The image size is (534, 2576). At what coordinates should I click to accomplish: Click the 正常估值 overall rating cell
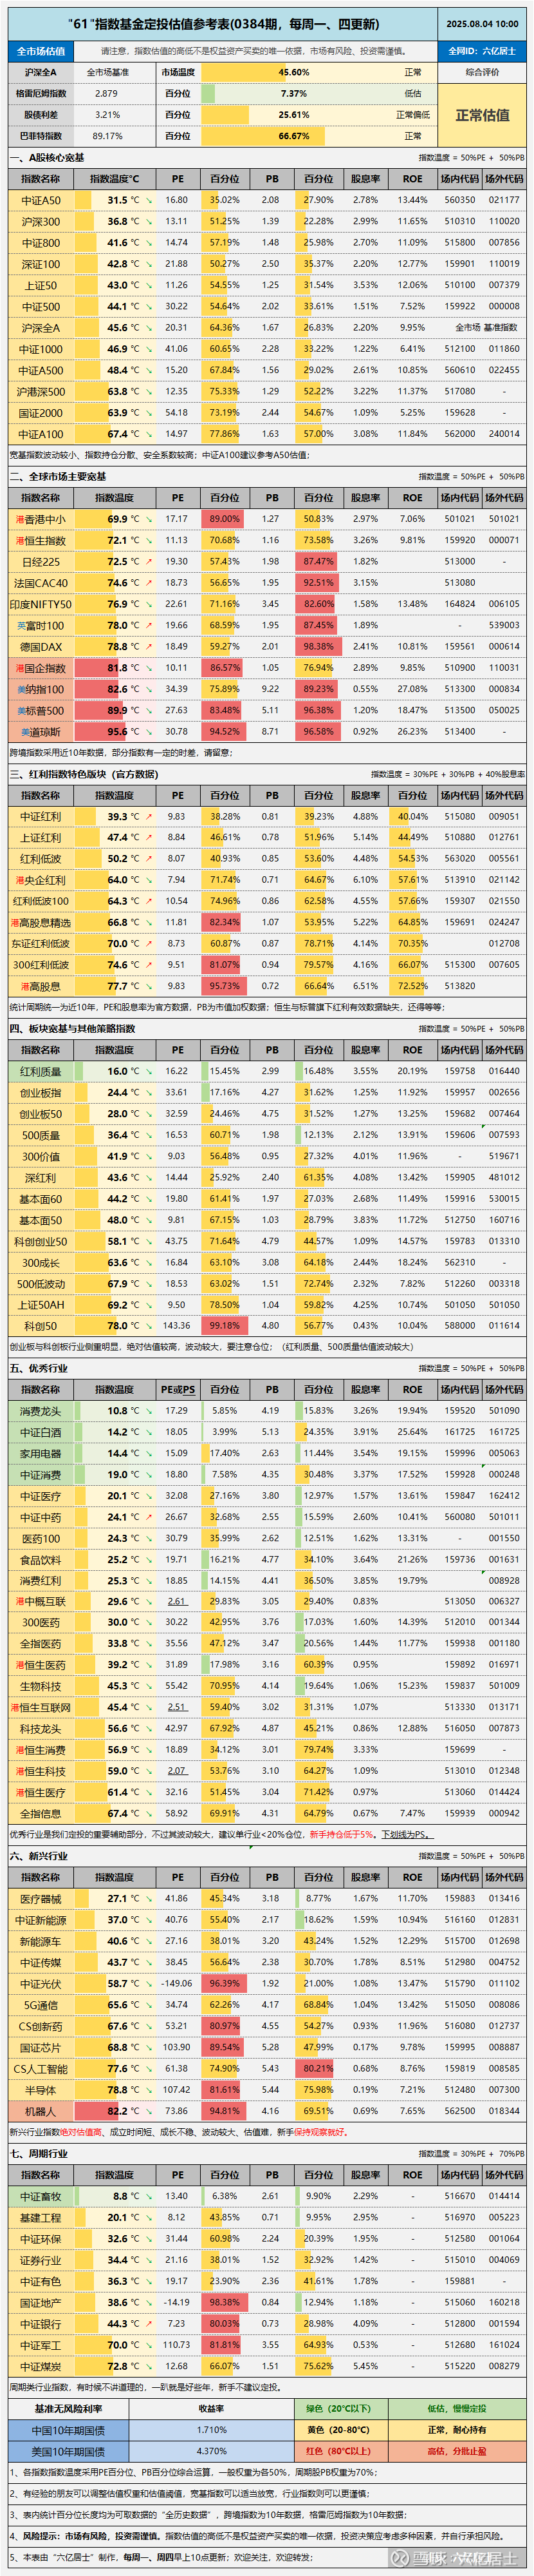point(482,115)
